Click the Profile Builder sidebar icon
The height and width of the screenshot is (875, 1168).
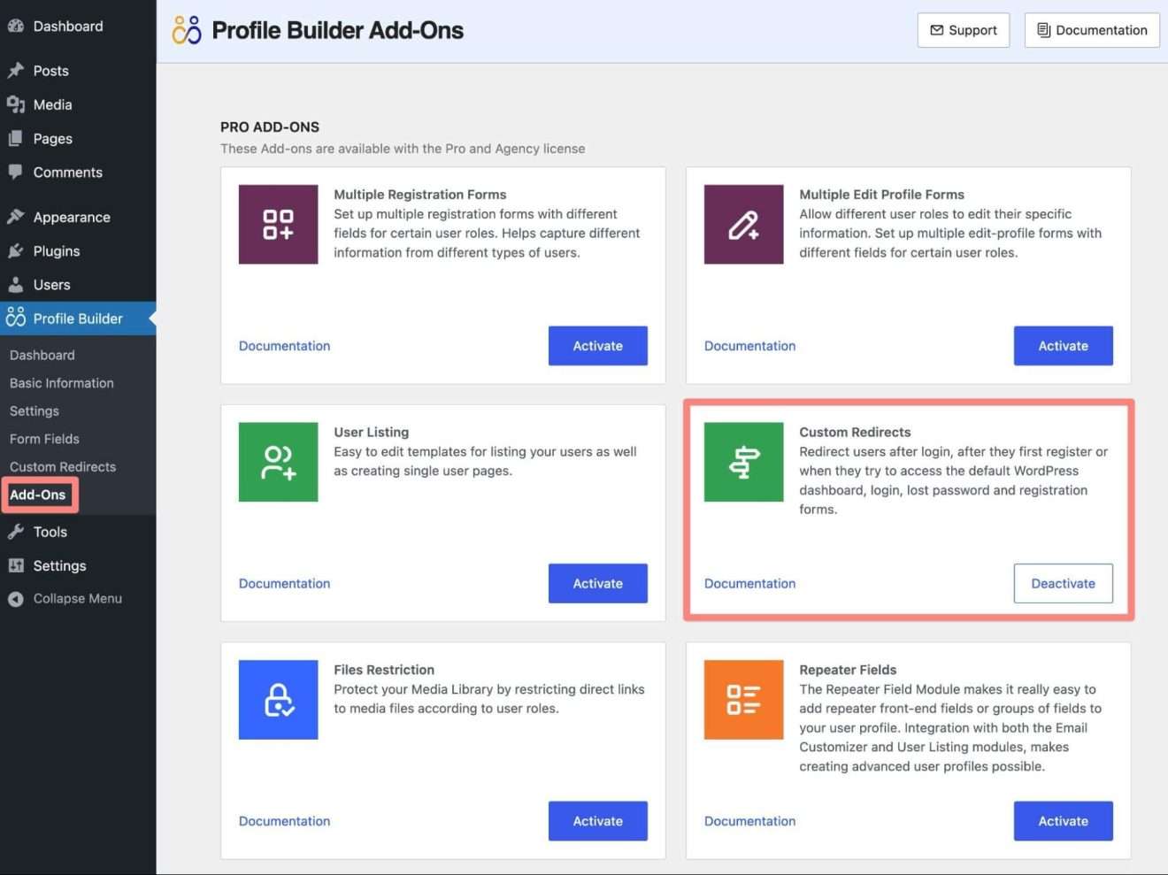15,318
